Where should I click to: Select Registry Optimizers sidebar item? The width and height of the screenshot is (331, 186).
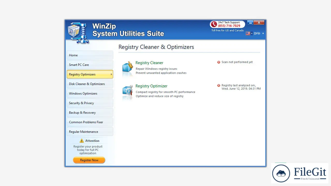[90, 74]
